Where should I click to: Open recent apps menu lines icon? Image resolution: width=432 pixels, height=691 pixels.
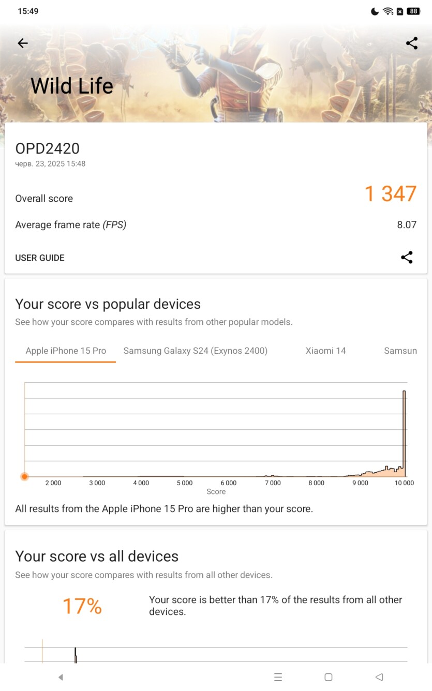click(x=278, y=677)
